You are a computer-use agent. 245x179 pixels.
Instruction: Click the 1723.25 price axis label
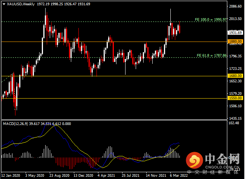pyautogui.click(x=235, y=69)
